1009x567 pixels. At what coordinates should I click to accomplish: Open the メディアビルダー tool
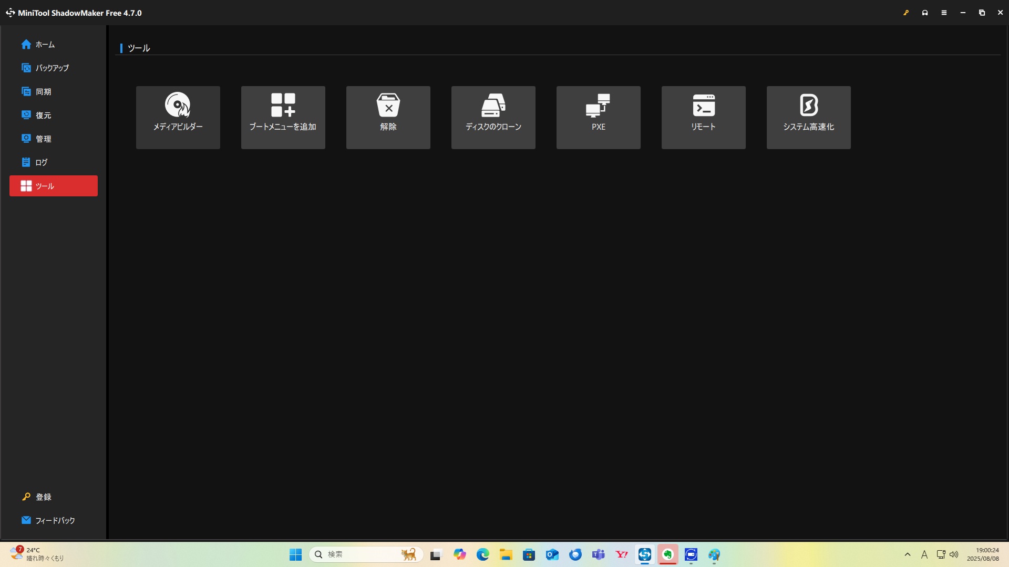pyautogui.click(x=178, y=117)
